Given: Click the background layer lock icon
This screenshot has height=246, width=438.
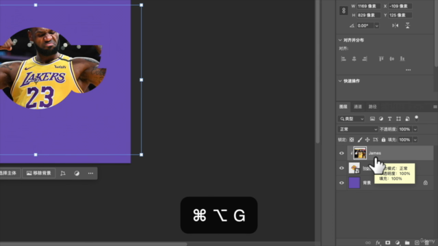Looking at the screenshot, I should click(x=426, y=182).
